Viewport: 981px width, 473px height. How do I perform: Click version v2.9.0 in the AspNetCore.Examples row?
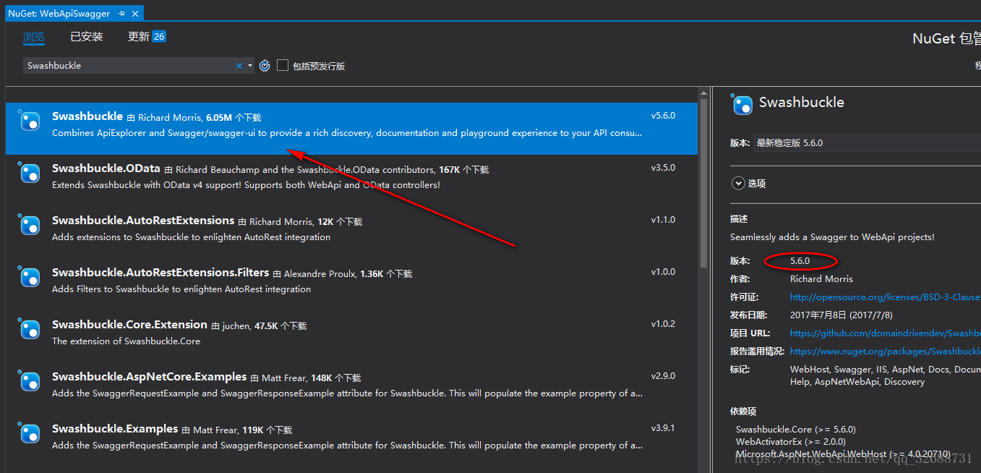click(663, 376)
